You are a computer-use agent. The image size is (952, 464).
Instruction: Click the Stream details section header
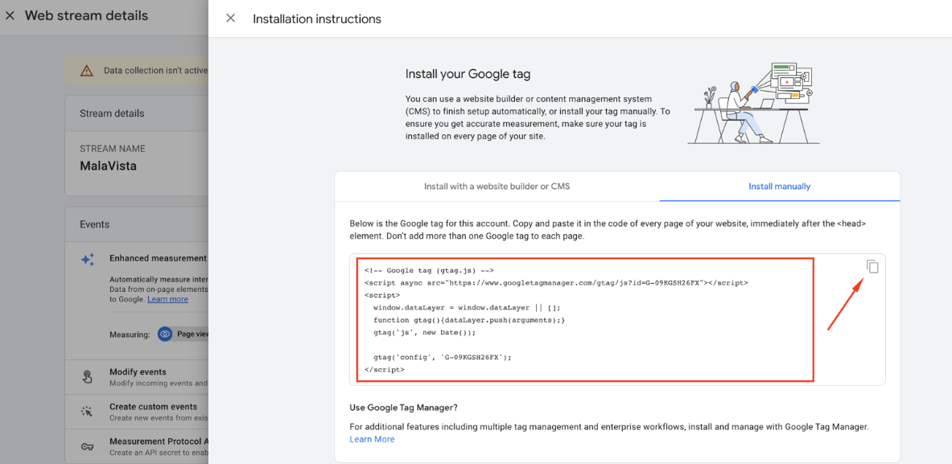click(x=112, y=113)
